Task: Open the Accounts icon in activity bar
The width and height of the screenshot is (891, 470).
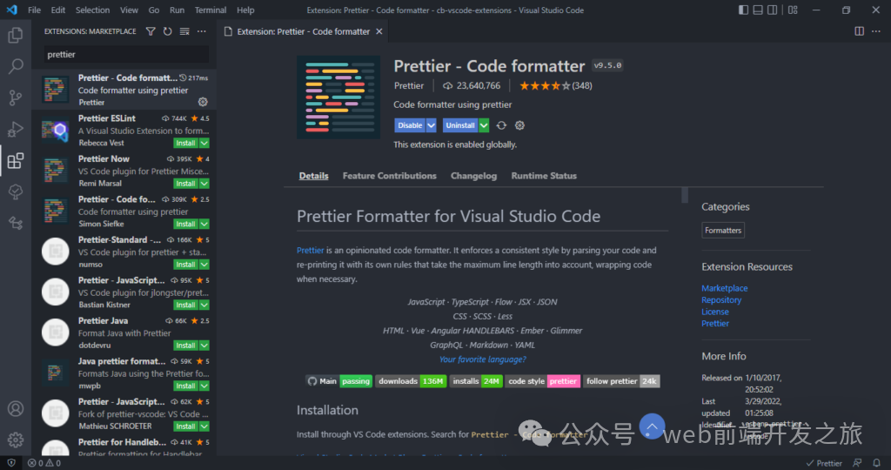Action: click(x=16, y=408)
